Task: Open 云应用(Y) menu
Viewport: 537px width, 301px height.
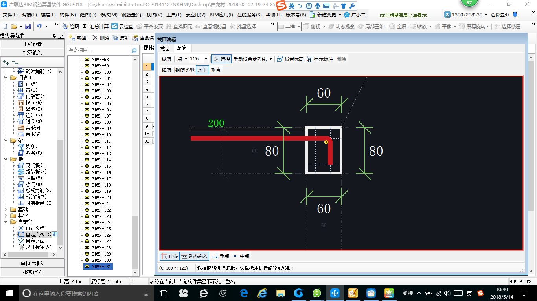Action: (195, 15)
